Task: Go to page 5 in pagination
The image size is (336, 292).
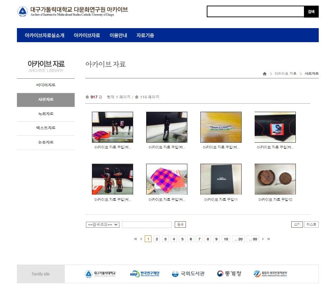Action: click(182, 239)
